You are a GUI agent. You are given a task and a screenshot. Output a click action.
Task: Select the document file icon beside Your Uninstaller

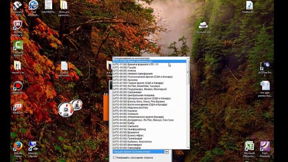[x=48, y=5]
